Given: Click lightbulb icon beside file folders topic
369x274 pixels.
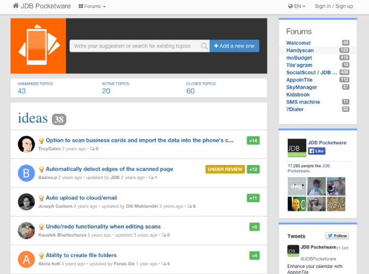Looking at the screenshot, I should click(x=41, y=256).
